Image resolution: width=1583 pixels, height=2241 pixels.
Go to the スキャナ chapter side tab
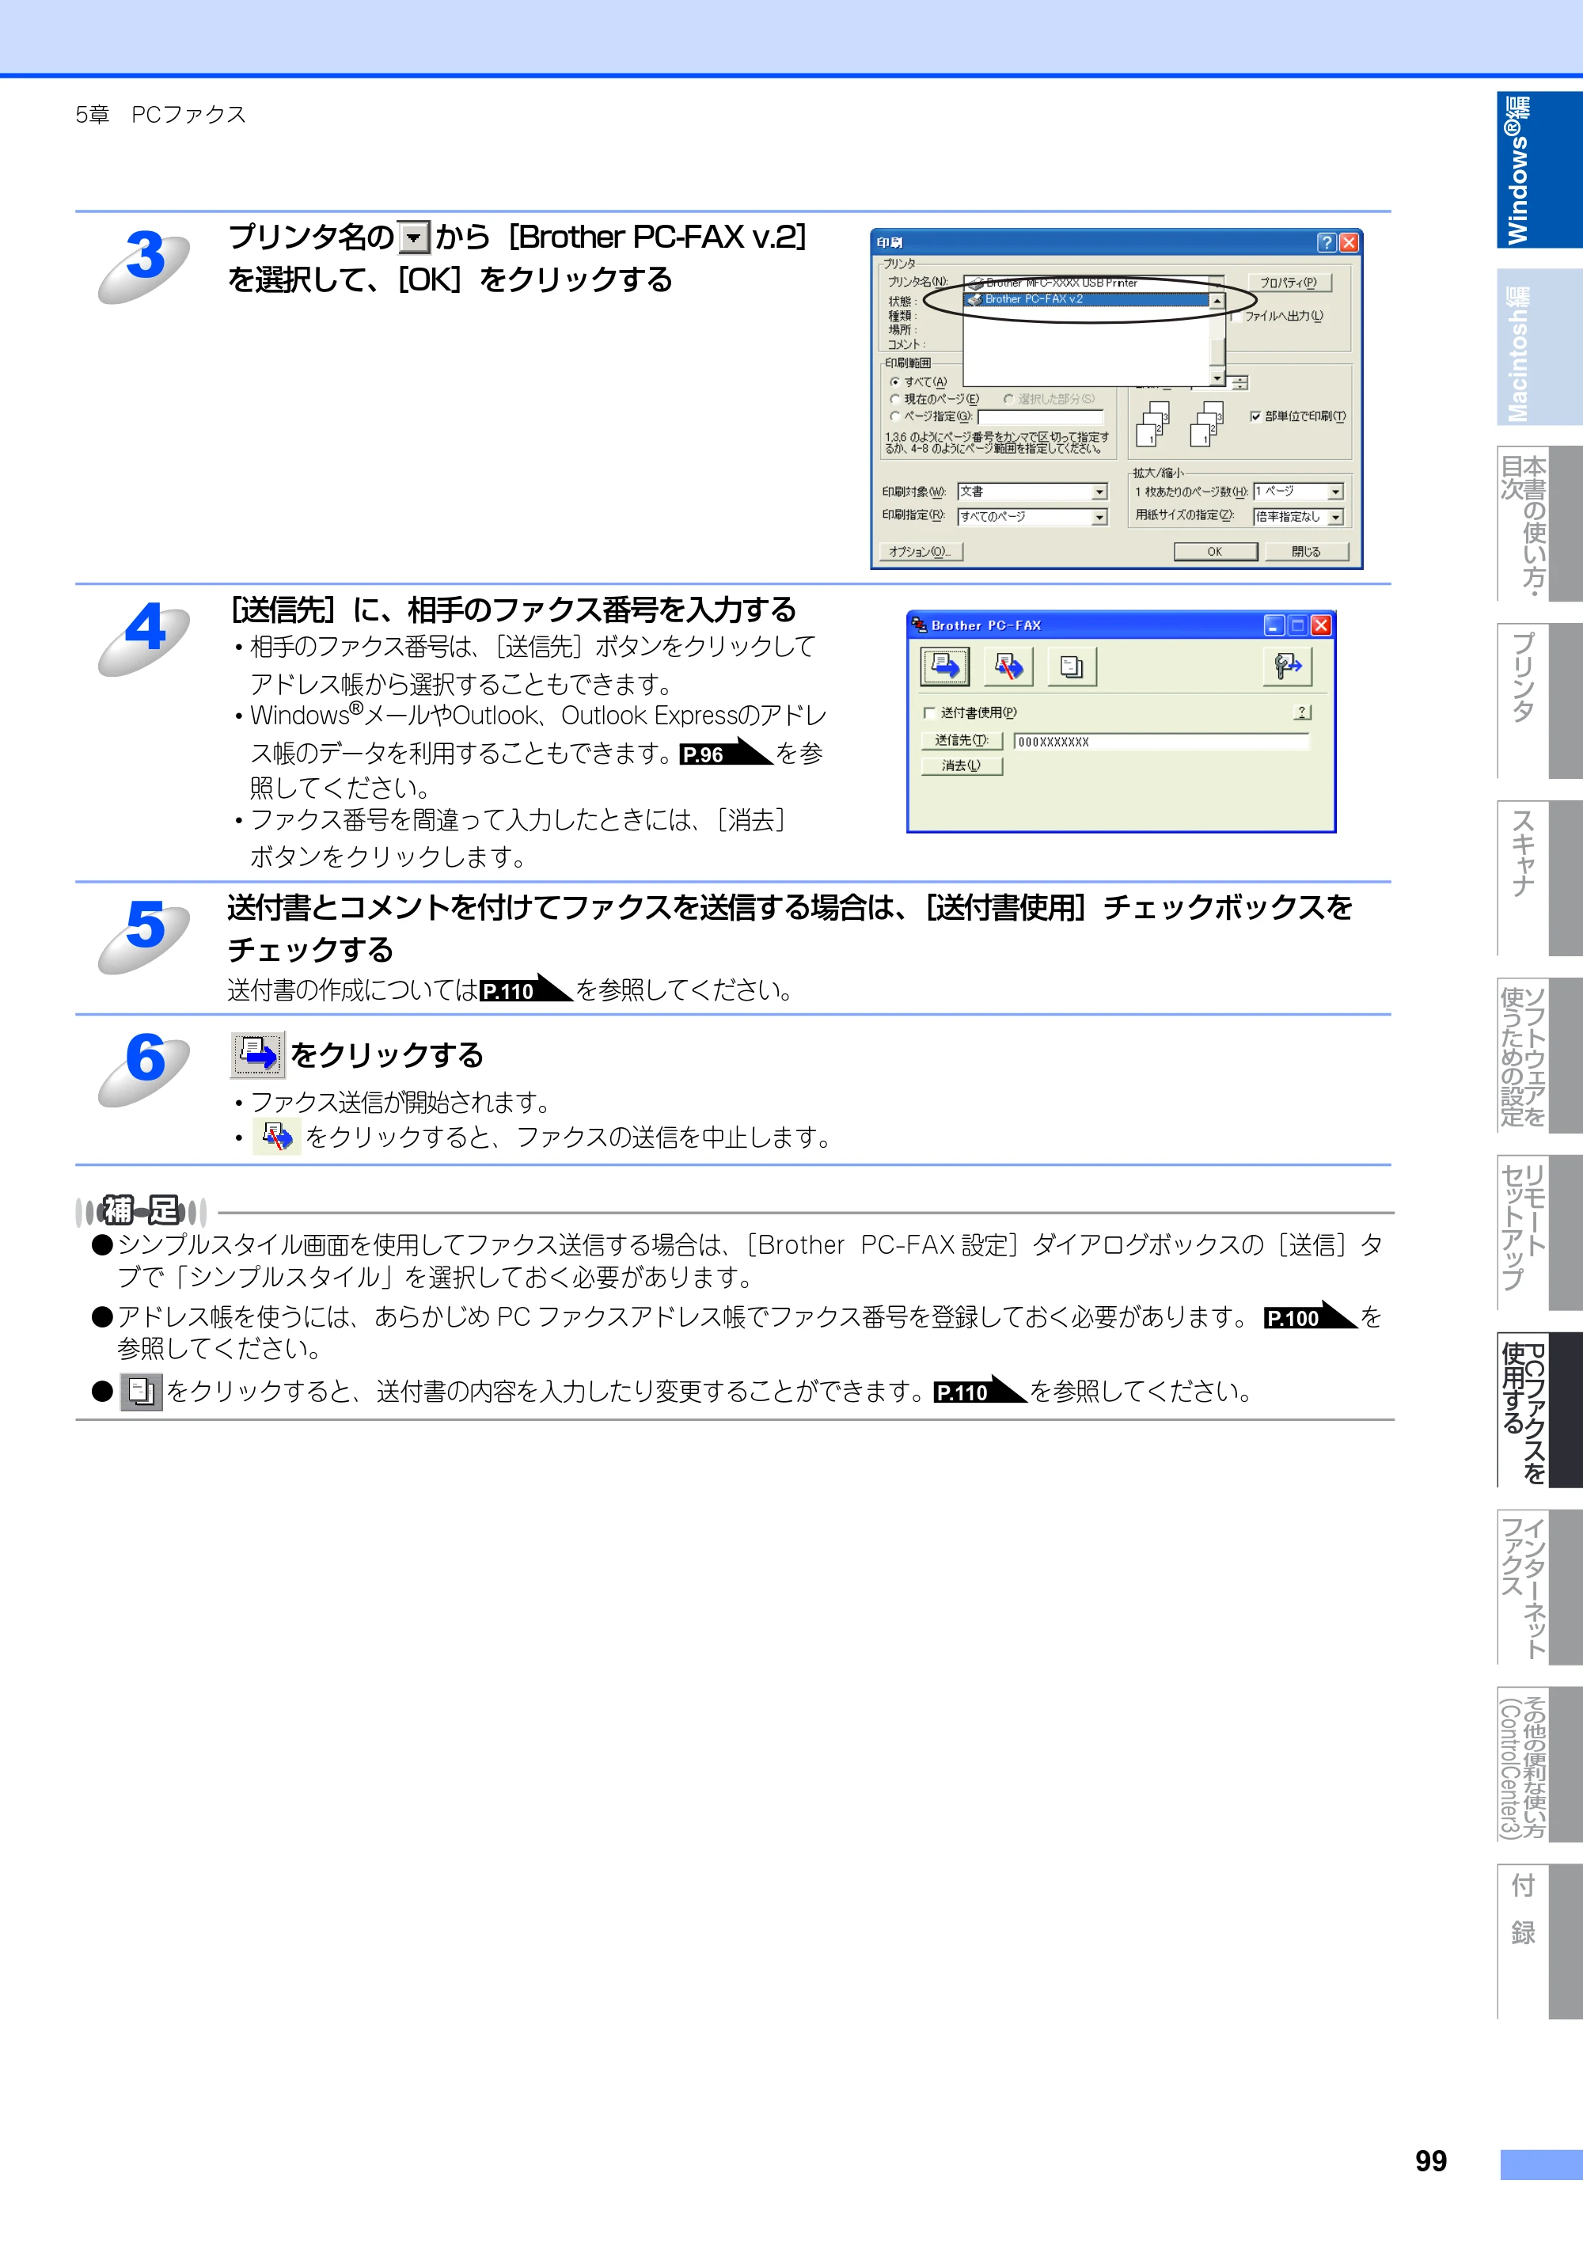[1539, 879]
